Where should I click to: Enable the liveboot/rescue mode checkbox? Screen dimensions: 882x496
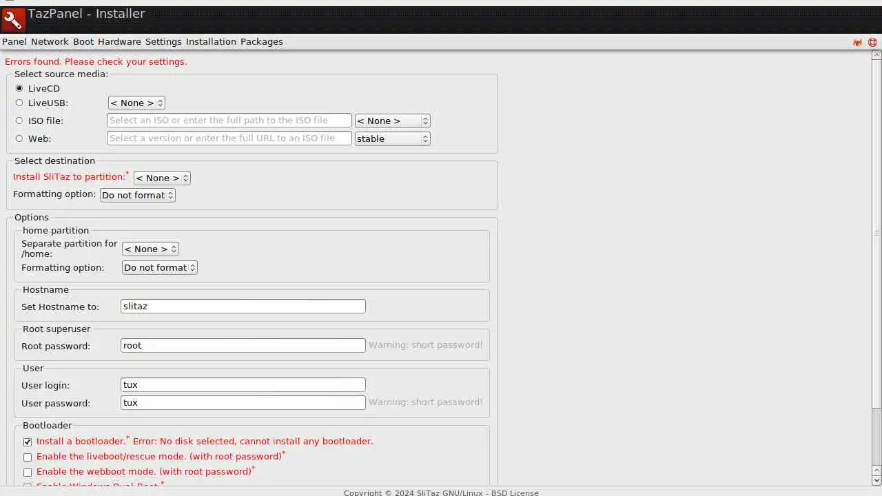[x=28, y=457]
